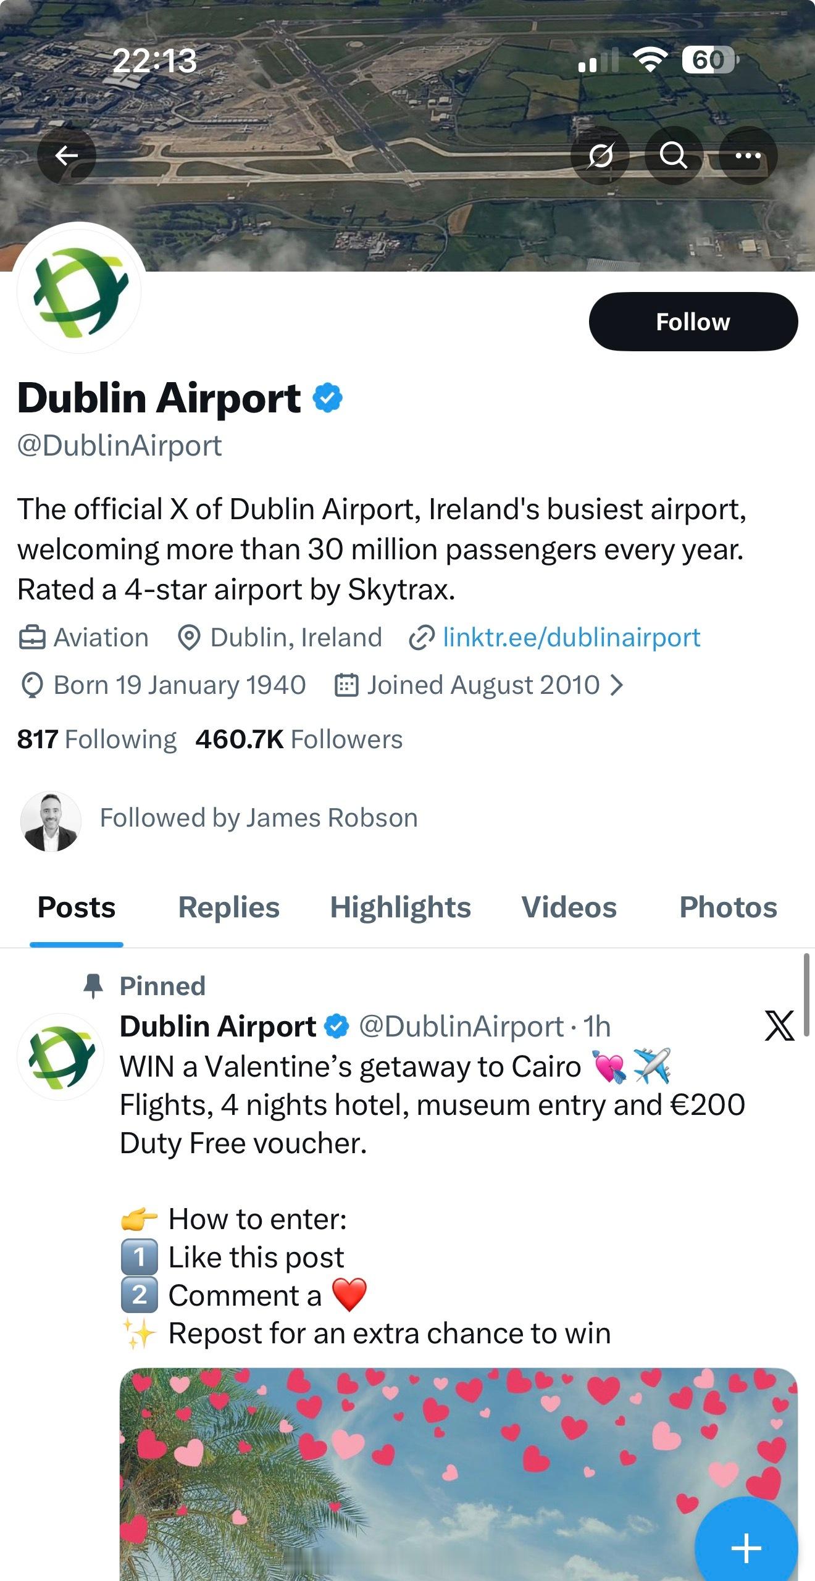Tap the verified badge beside Dublin Airport name

(328, 398)
